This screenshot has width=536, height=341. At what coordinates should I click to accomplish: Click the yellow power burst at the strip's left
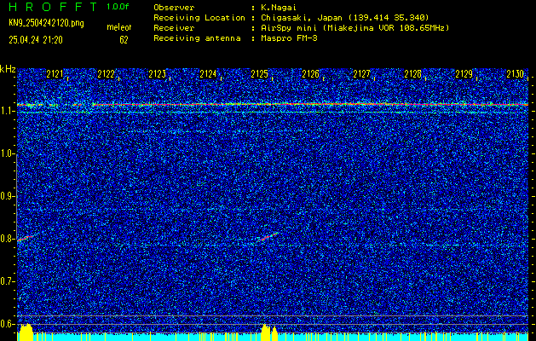pos(26,332)
